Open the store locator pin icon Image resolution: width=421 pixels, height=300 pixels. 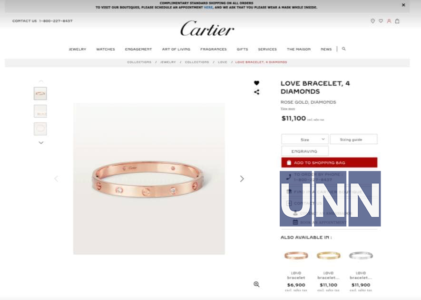(x=372, y=21)
